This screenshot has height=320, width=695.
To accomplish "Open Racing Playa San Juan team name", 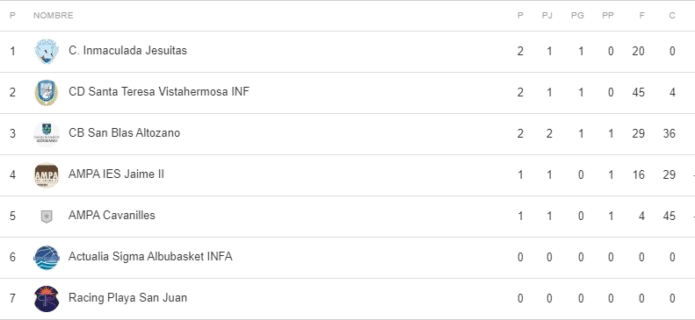I will tap(127, 297).
